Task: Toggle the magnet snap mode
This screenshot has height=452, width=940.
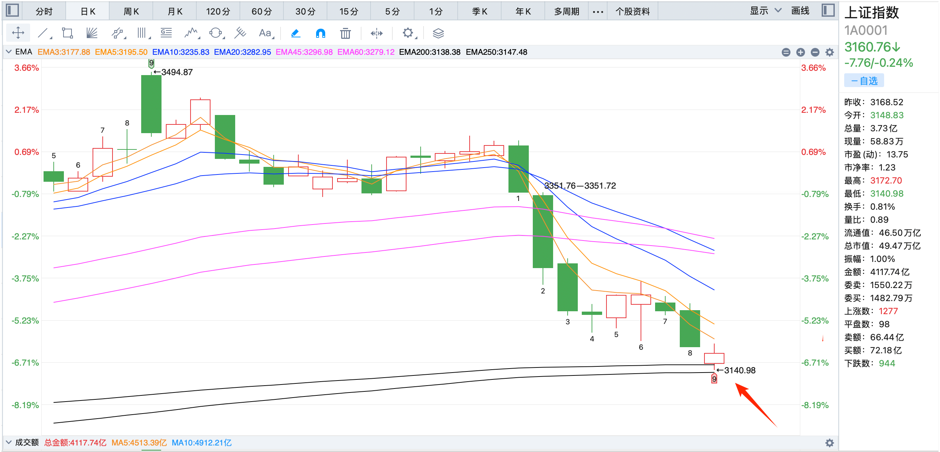Action: tap(320, 33)
